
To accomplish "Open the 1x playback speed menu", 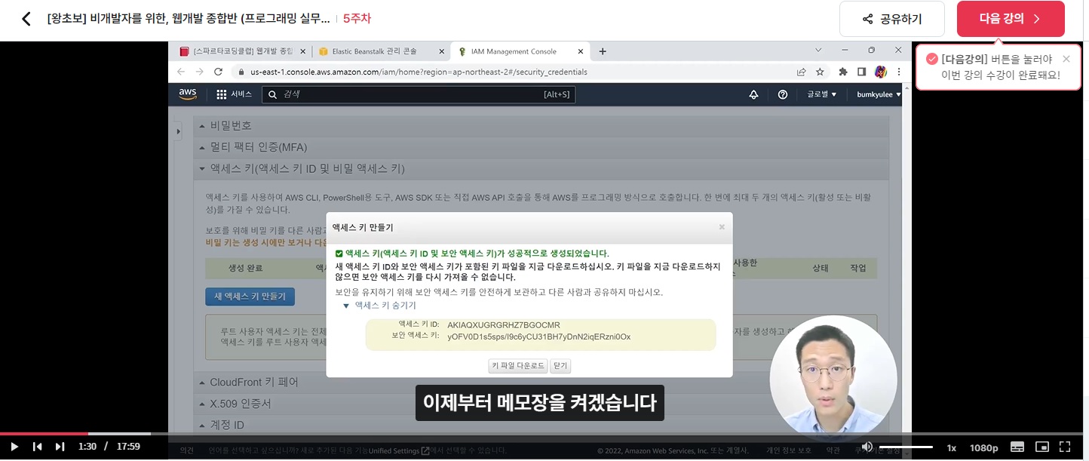I will 952,447.
